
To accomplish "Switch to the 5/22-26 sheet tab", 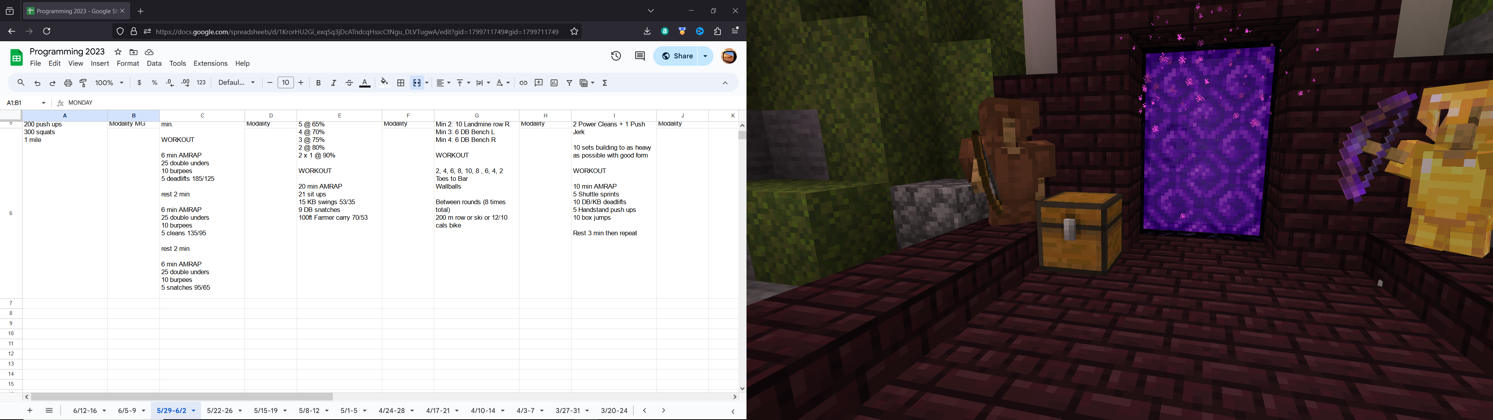I will coord(220,411).
